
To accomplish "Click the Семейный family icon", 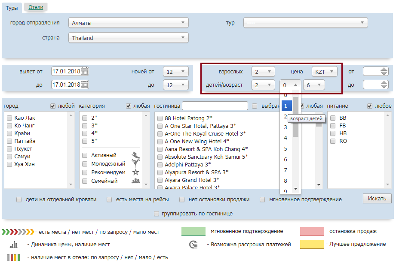I will tap(136, 181).
